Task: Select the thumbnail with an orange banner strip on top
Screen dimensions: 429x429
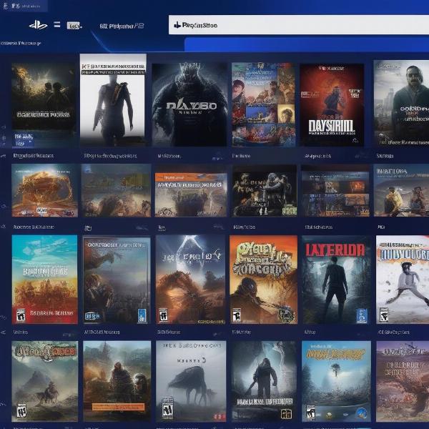Action: 191,194
